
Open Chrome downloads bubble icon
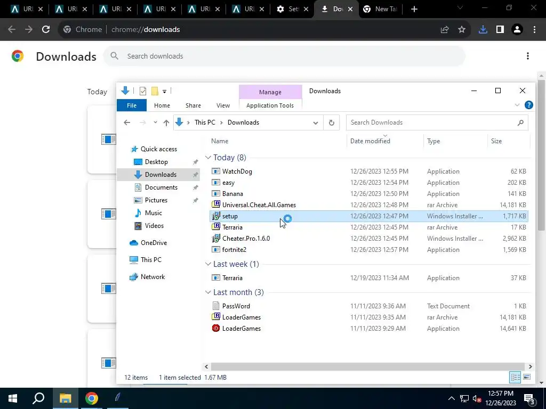[483, 30]
